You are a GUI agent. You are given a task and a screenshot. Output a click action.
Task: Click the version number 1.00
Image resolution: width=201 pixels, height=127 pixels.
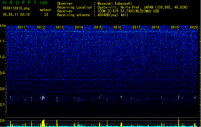coord(43,3)
